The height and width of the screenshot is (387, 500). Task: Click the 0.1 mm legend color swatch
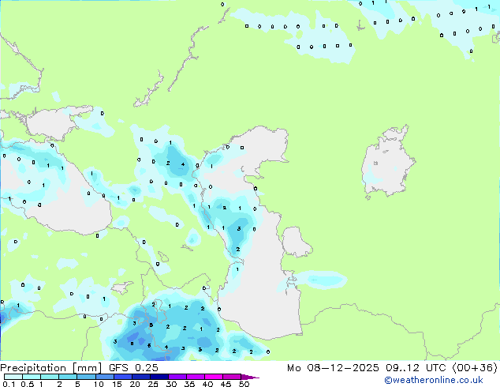[13, 377]
